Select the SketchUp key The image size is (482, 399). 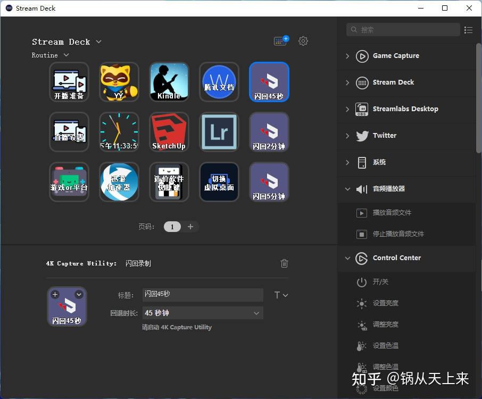coord(169,132)
